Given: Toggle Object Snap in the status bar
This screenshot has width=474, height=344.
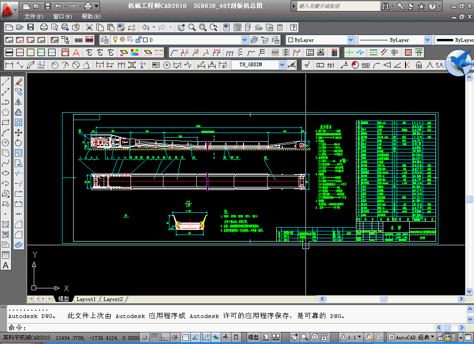Looking at the screenshot, I should [185, 337].
